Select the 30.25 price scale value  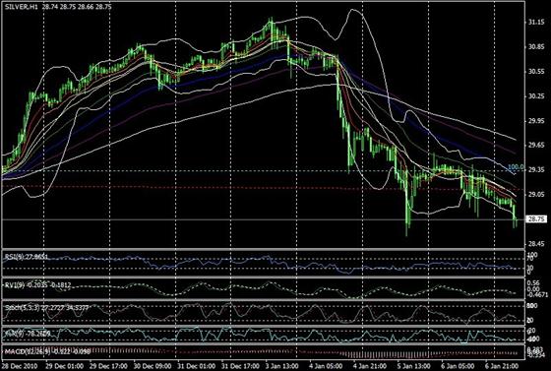click(536, 96)
